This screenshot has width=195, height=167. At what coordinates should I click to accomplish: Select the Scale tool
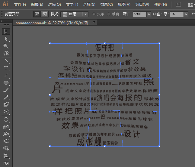[x=6, y=127]
